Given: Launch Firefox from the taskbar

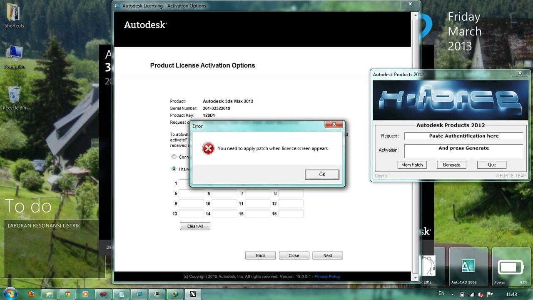Looking at the screenshot, I should click(x=32, y=294).
